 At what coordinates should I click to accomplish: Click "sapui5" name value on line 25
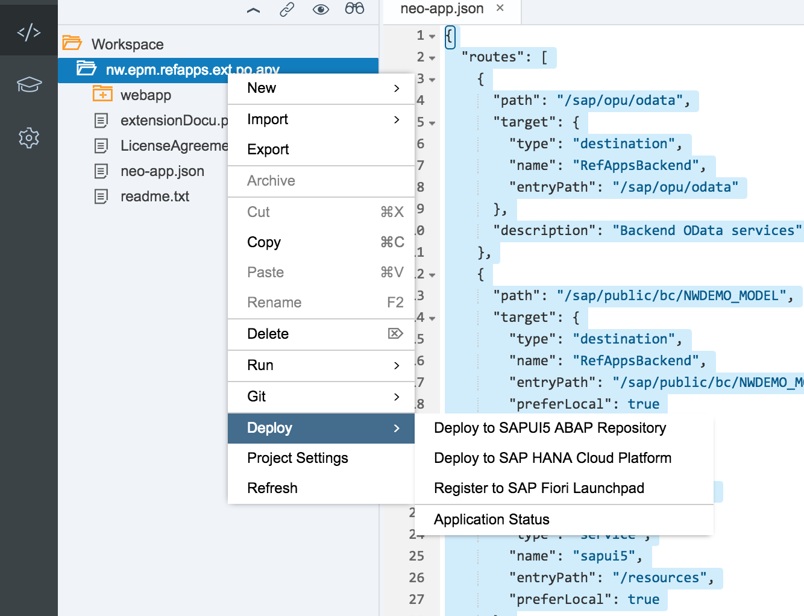[603, 556]
